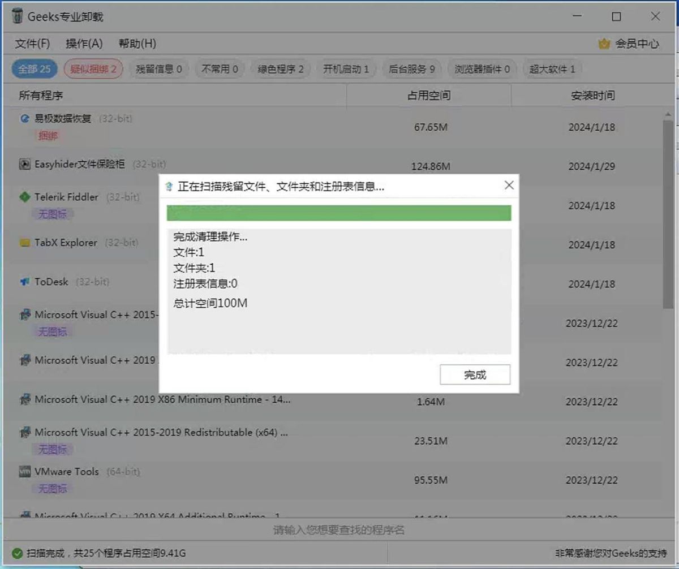Click the green scan progress bar
Viewport: 679px width, 569px height.
(x=339, y=213)
